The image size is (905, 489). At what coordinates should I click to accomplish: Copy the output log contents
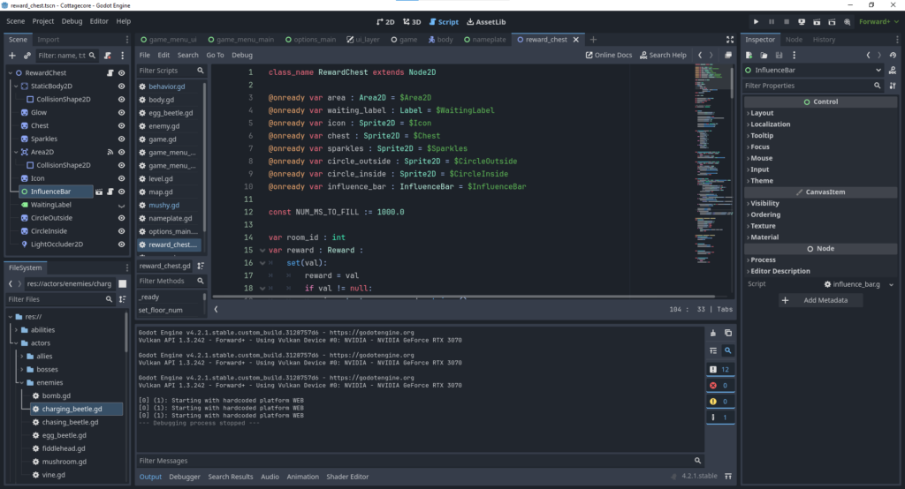click(728, 333)
